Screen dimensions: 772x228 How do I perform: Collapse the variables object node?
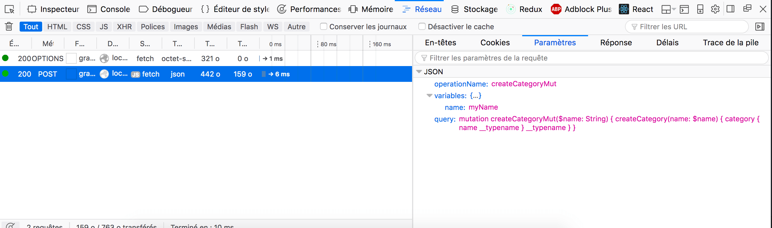(x=429, y=96)
